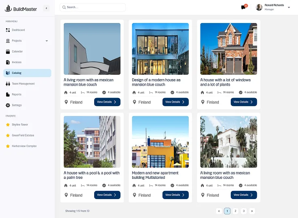The image size is (298, 218).
Task: View Details for the modern house design
Action: pyautogui.click(x=175, y=102)
